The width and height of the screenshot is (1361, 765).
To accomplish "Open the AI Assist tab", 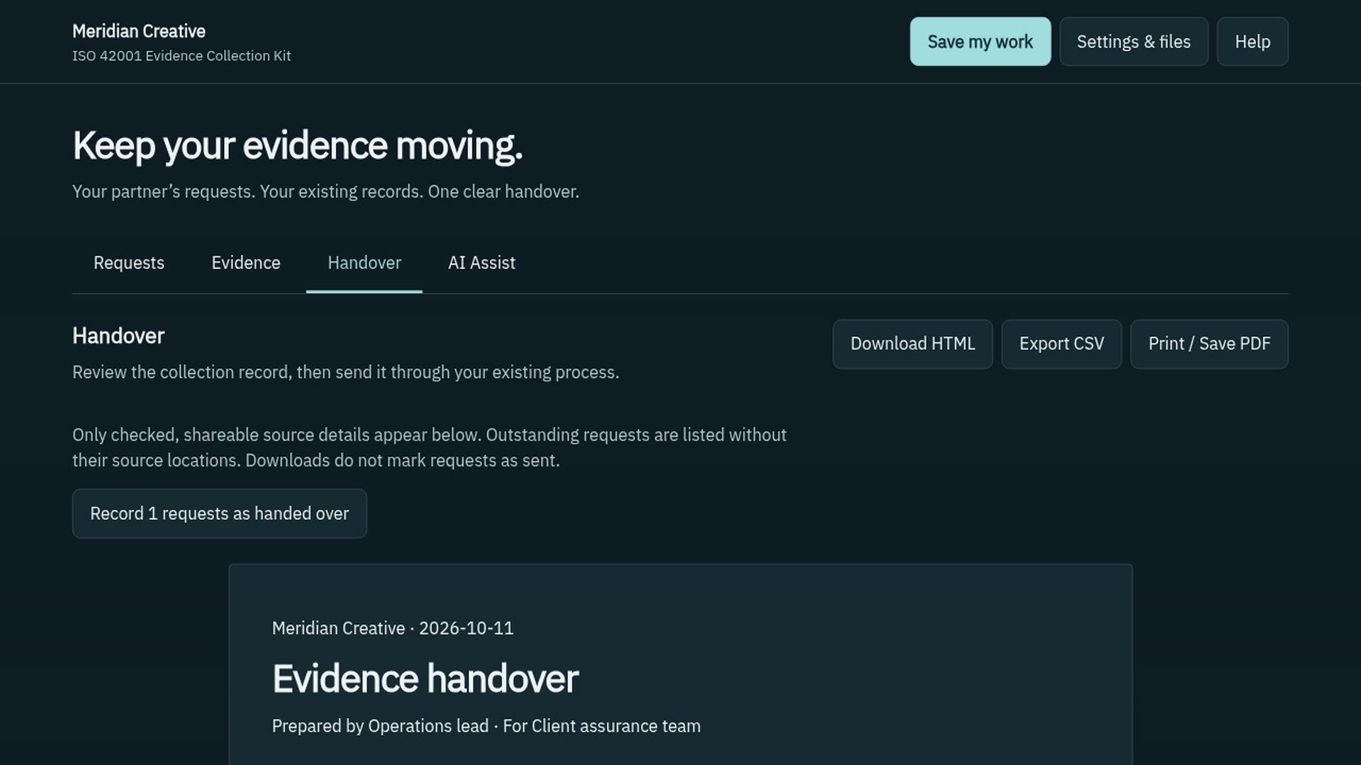I will (x=482, y=263).
